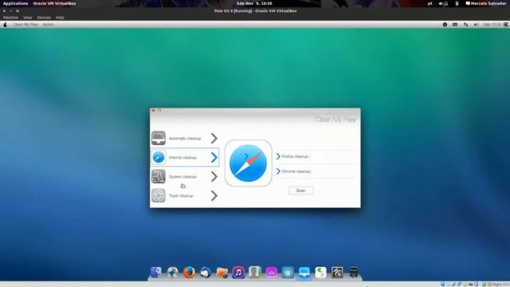The image size is (510, 287).
Task: Click the System cleanup vacuum icon
Action: [x=159, y=176]
